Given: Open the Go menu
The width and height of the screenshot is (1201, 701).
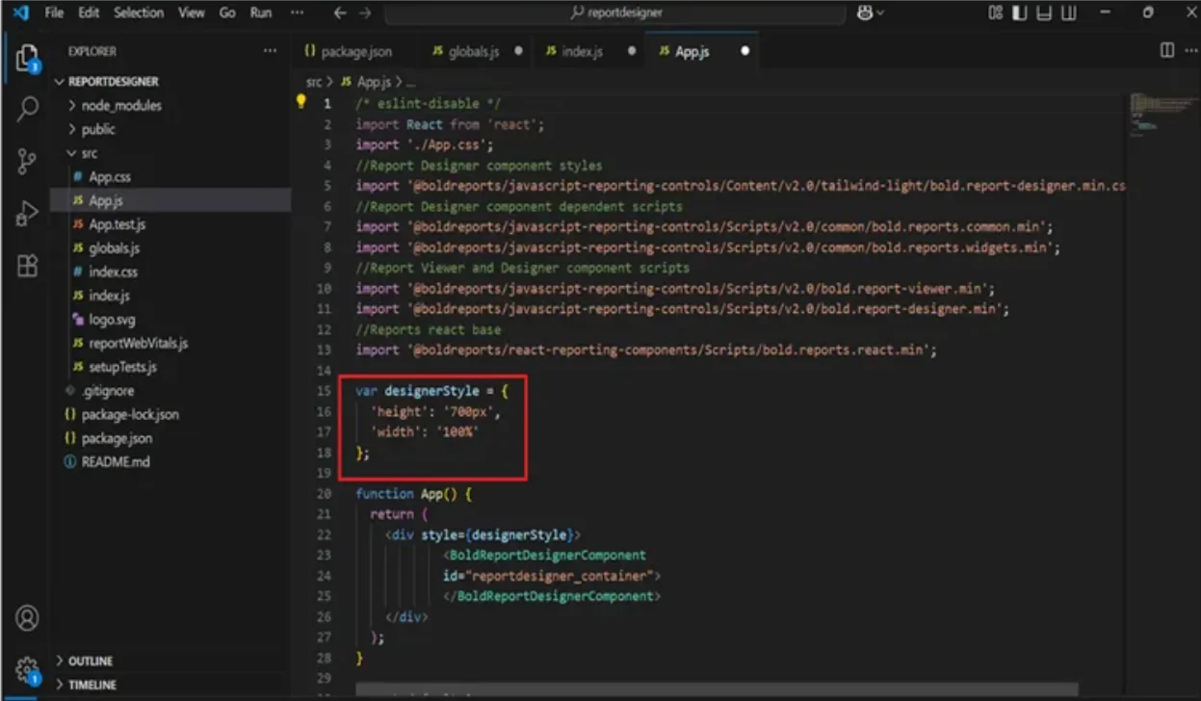Looking at the screenshot, I should [227, 13].
